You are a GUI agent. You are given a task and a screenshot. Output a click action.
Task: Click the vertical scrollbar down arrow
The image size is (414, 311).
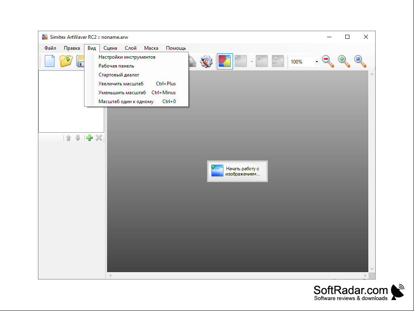coord(372,269)
